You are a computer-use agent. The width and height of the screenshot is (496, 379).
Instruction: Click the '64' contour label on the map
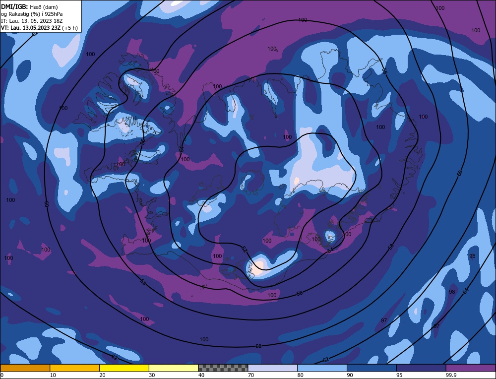(x=466, y=291)
